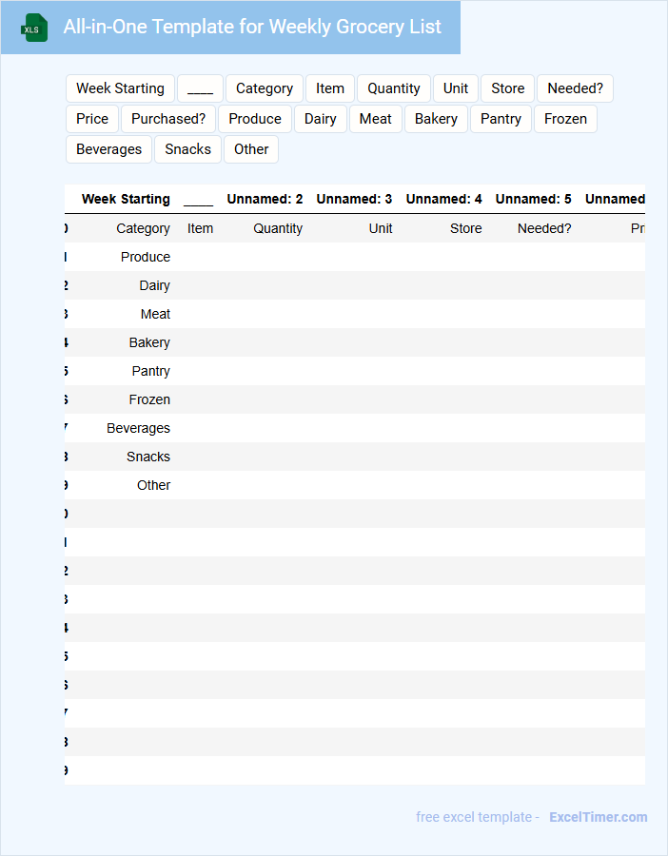
Task: Select the Unit tag button
Action: click(456, 88)
